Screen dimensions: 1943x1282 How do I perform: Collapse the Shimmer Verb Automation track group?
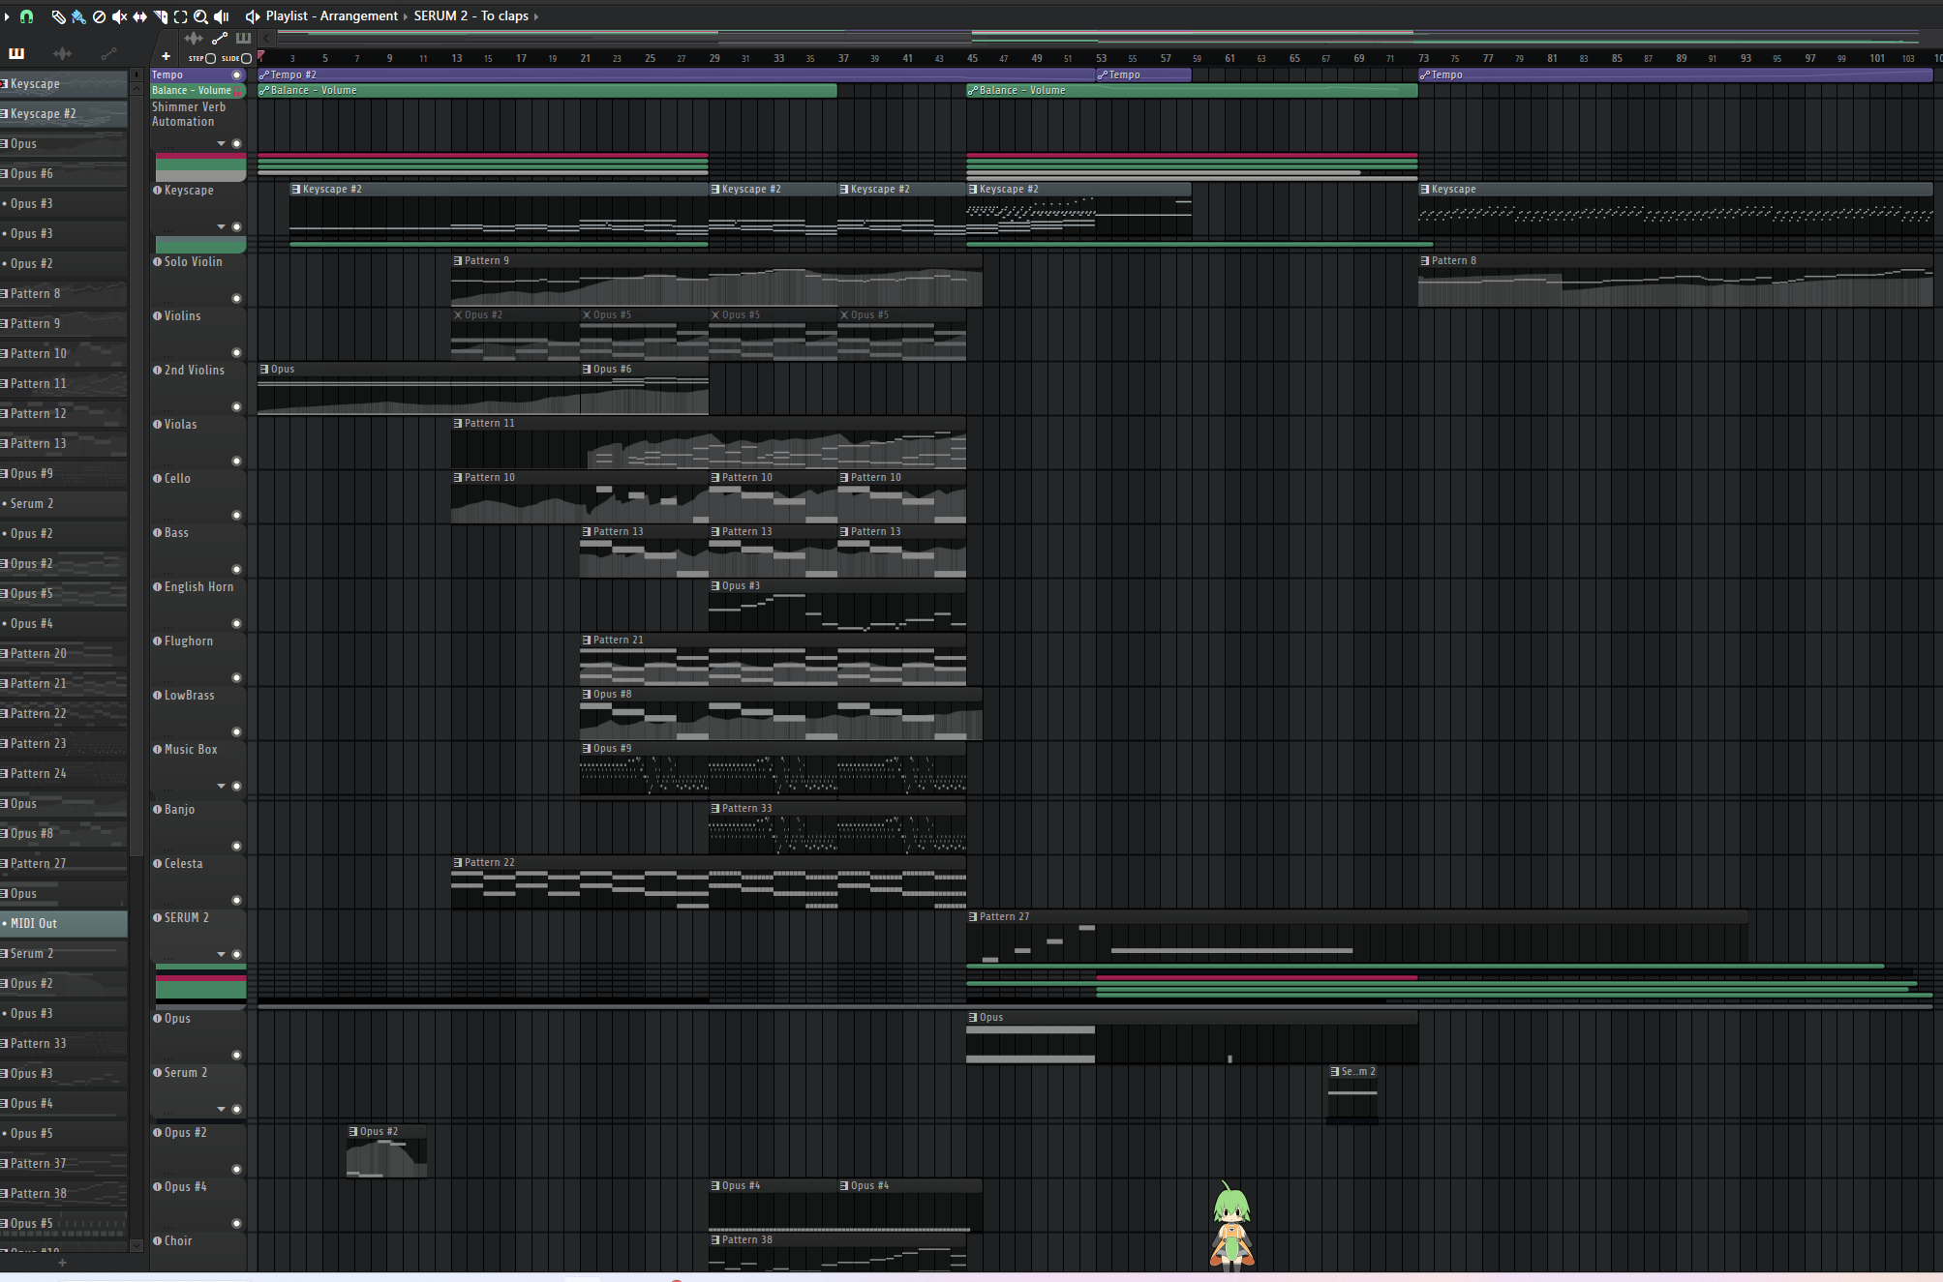point(222,143)
